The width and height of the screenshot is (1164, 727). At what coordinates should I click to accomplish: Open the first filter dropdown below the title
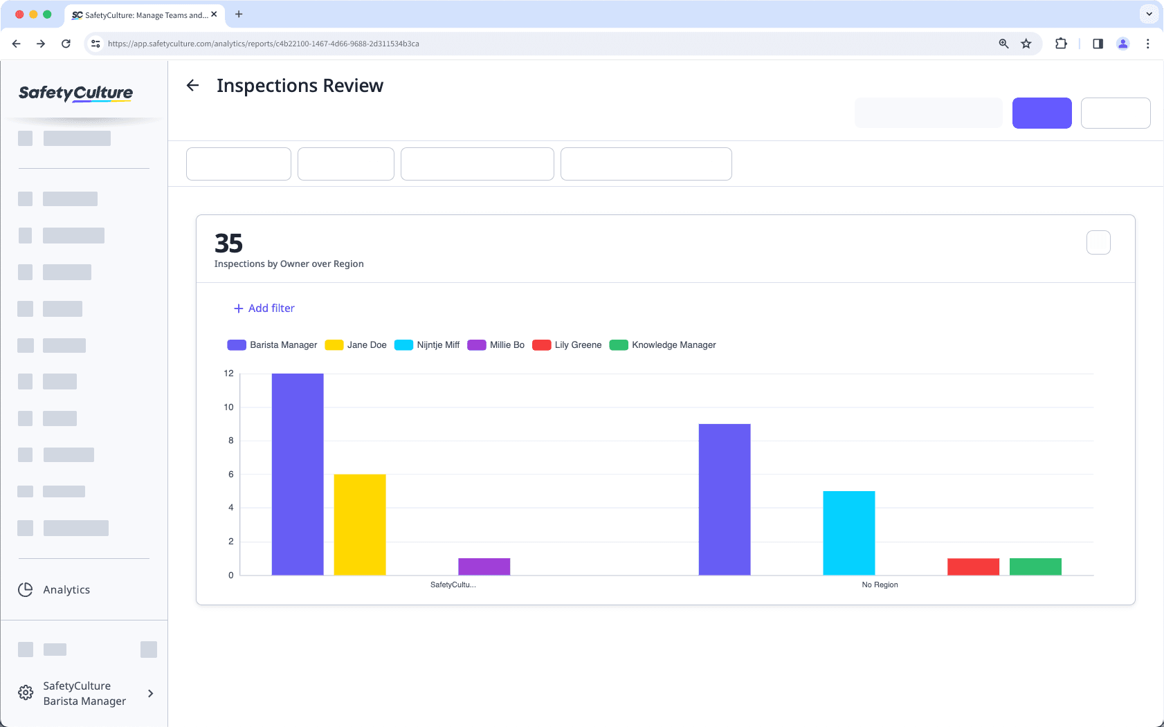(x=238, y=164)
